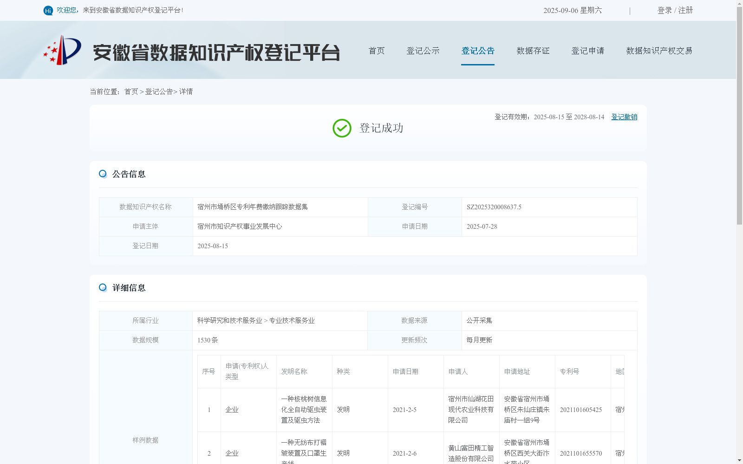Click the green registration success checkmark icon
The image size is (743, 464).
pyautogui.click(x=342, y=128)
